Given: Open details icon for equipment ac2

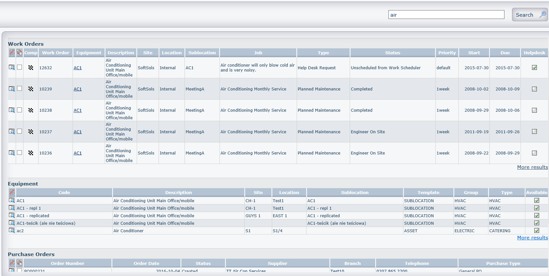Looking at the screenshot, I should coord(12,230).
